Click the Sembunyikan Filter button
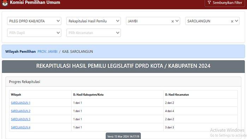Image resolution: width=247 pixels, height=139 pixels. 225,3
